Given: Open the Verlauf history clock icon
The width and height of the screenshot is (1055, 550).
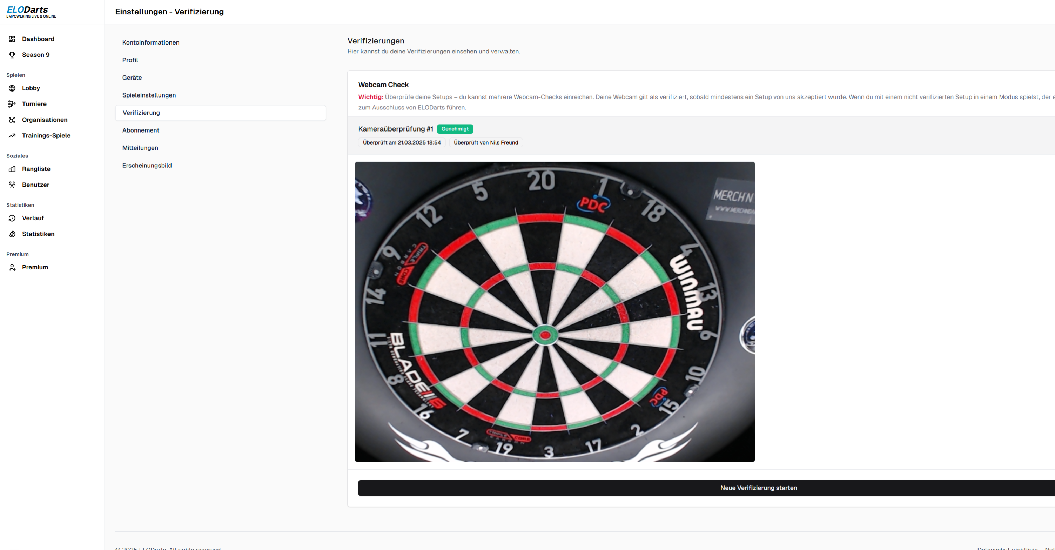Looking at the screenshot, I should tap(12, 218).
